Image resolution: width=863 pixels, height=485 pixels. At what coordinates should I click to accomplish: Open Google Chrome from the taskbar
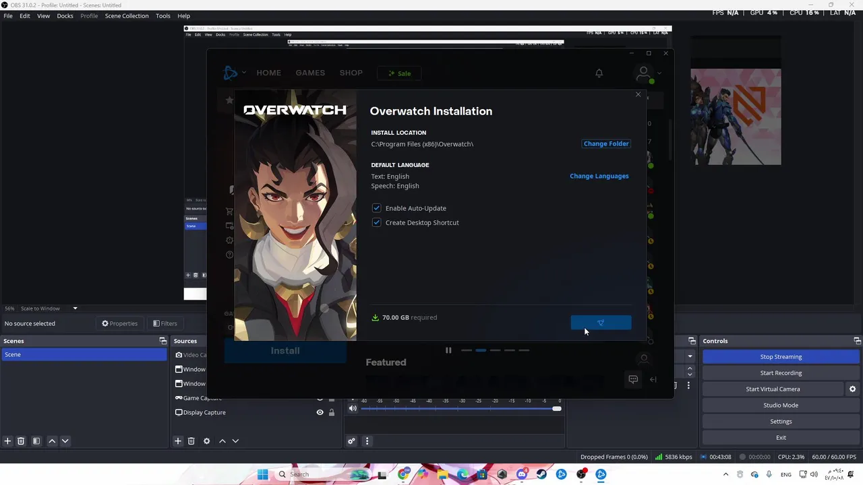pos(403,474)
